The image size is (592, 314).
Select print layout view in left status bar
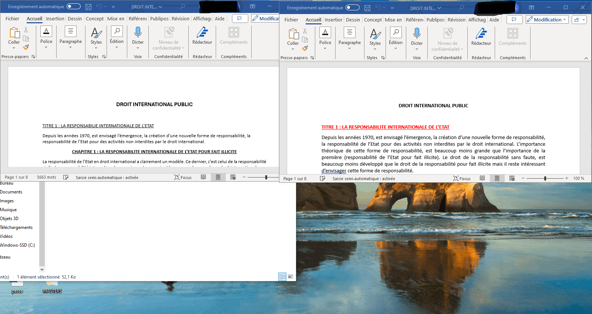click(x=218, y=177)
